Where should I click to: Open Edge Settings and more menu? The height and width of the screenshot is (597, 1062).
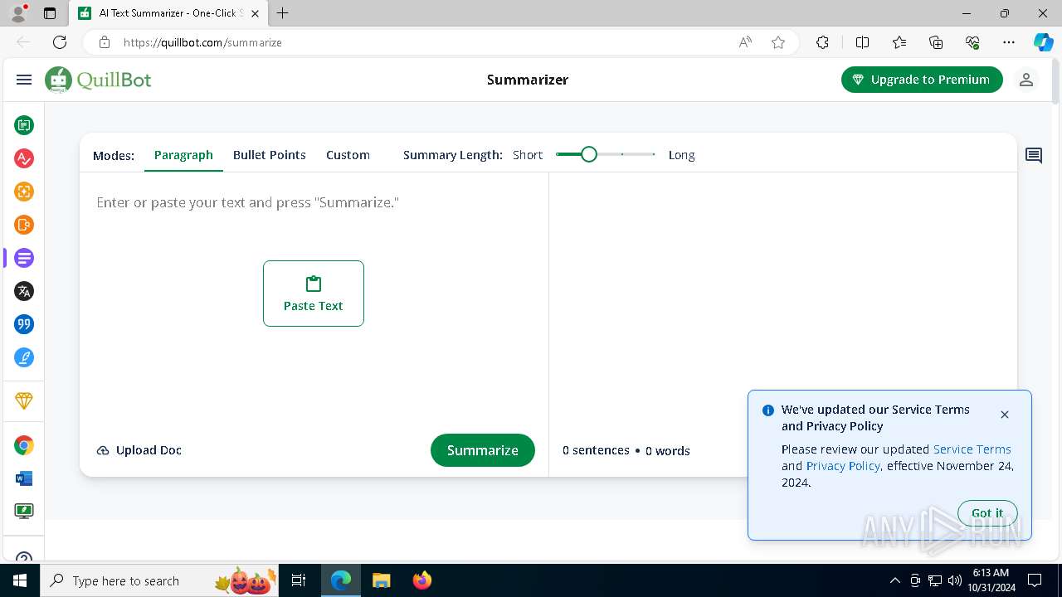1009,42
